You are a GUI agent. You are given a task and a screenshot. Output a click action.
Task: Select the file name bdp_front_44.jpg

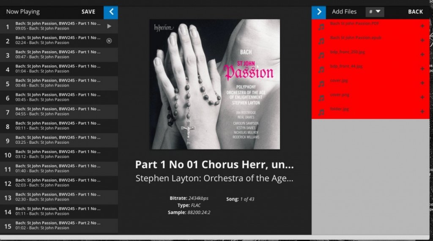346,66
